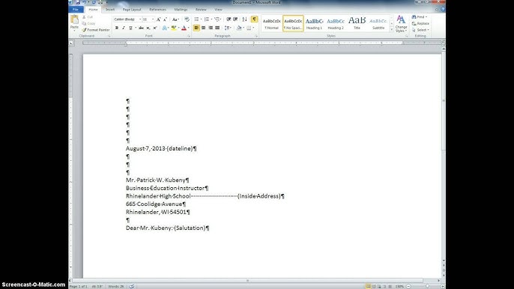Click the paragraph Shading color button
Viewport: 514px width, 289px height.
pyautogui.click(x=239, y=28)
